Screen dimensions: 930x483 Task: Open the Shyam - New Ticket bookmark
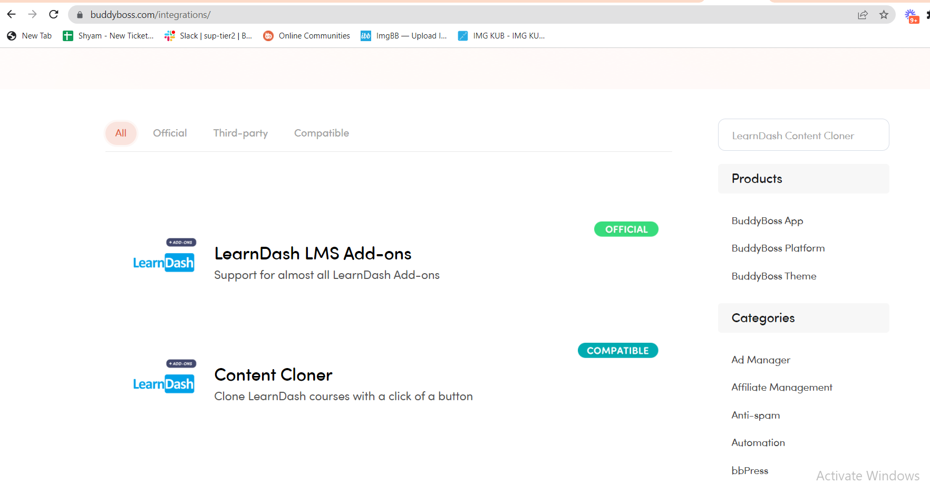(x=109, y=36)
